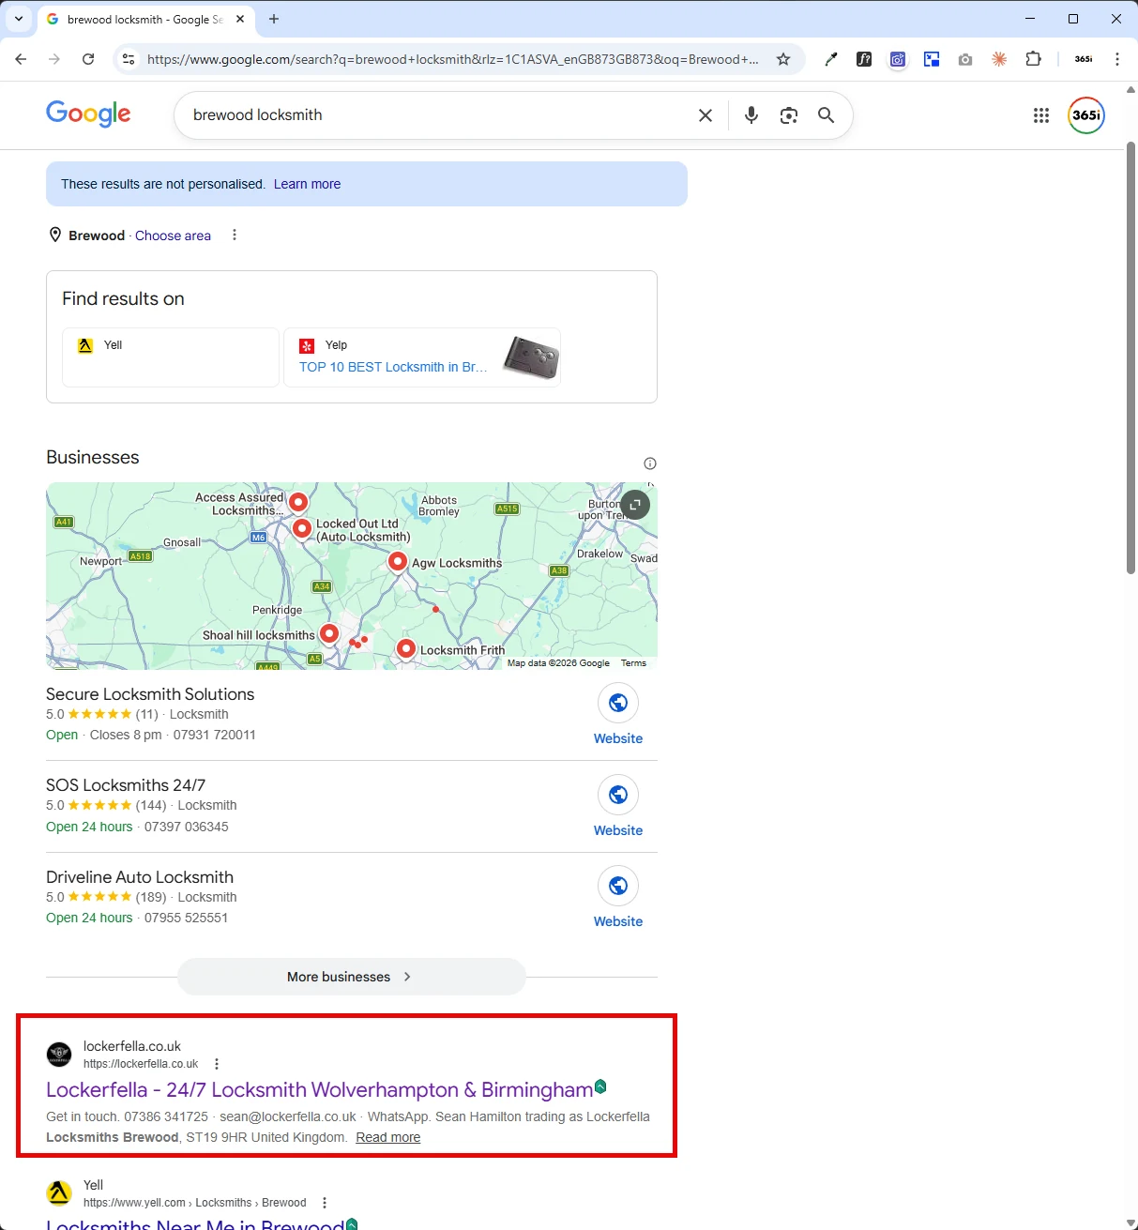Reload the page with the refresh icon
The width and height of the screenshot is (1138, 1230).
88,59
